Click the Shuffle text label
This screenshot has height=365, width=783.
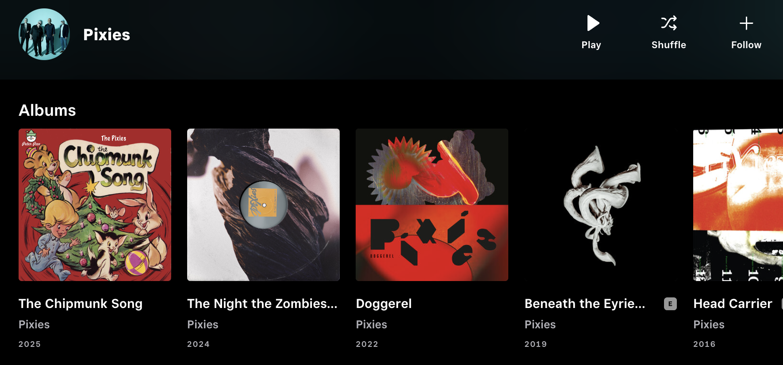[x=669, y=45]
